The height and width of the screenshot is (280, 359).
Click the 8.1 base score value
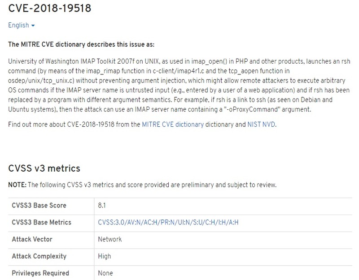click(102, 206)
